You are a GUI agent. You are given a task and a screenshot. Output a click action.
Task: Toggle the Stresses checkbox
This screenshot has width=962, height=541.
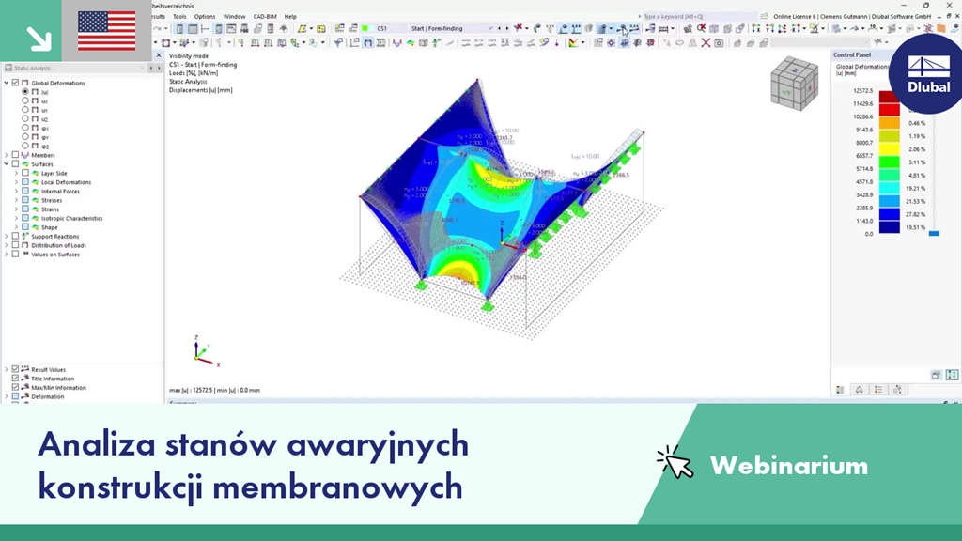click(x=25, y=200)
